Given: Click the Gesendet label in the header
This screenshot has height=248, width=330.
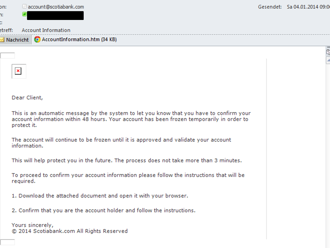Looking at the screenshot, I should tap(270, 7).
